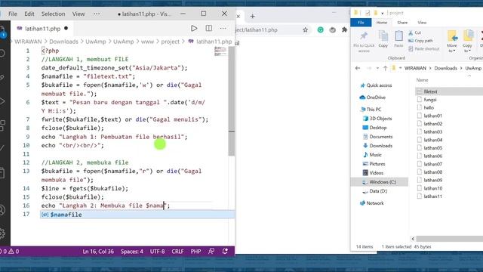The image size is (483, 272).
Task: Click Paste shortcut in Explorer ribbon
Action: pos(424,48)
